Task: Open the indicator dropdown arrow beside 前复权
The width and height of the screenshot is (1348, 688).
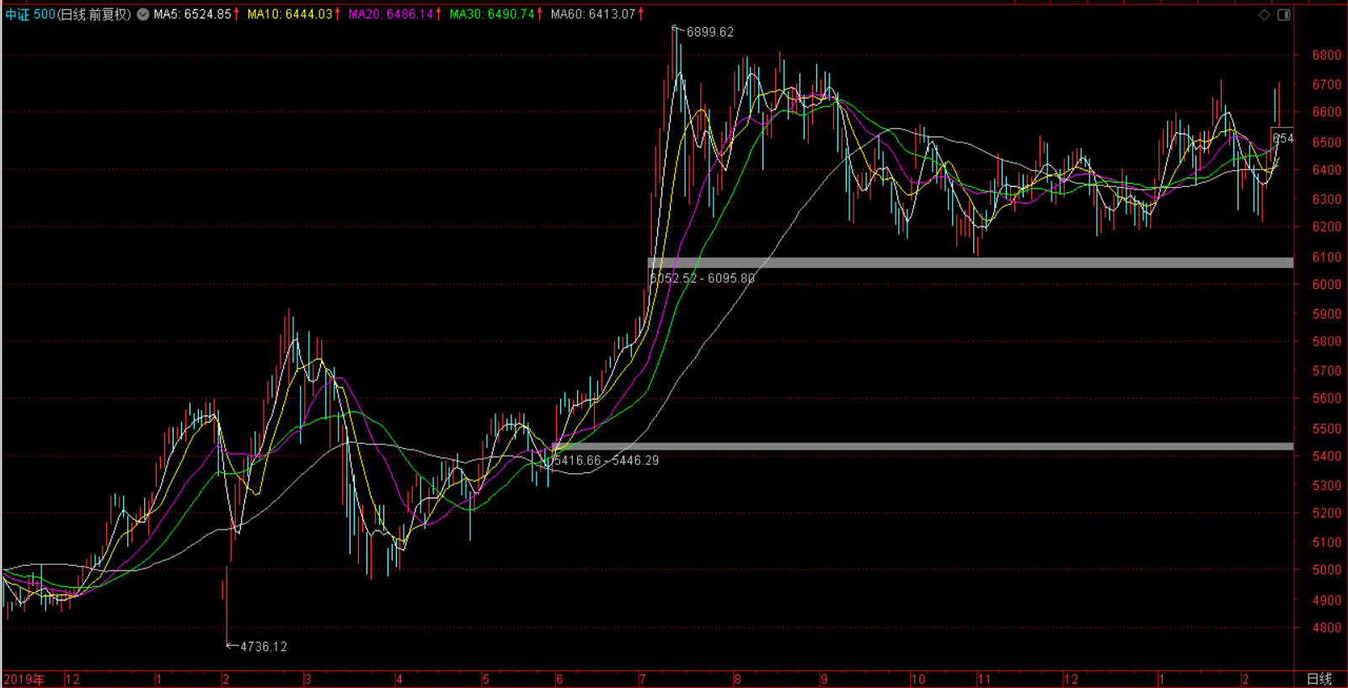Action: pyautogui.click(x=143, y=14)
